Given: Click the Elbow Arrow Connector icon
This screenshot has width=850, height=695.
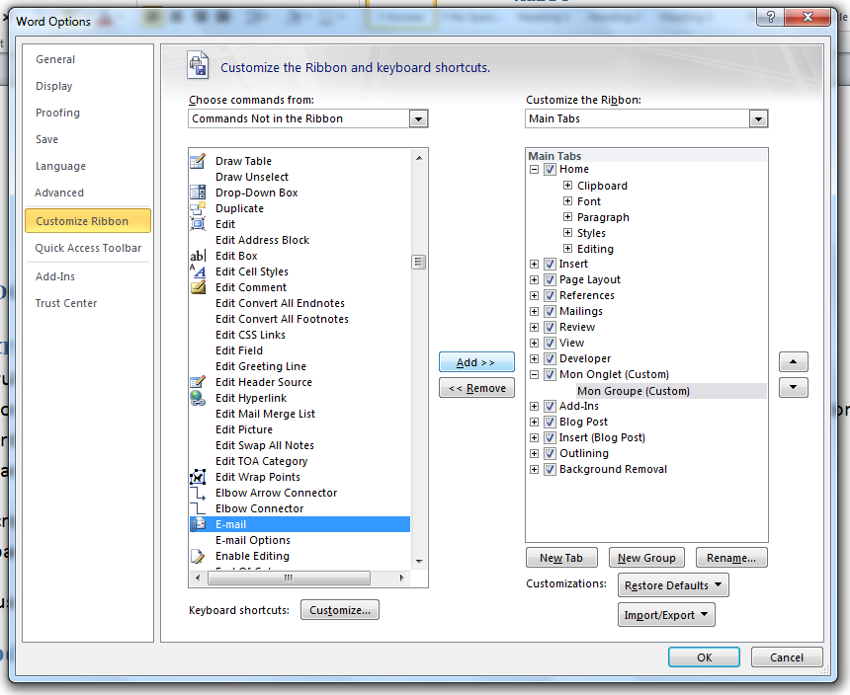Looking at the screenshot, I should 198,493.
